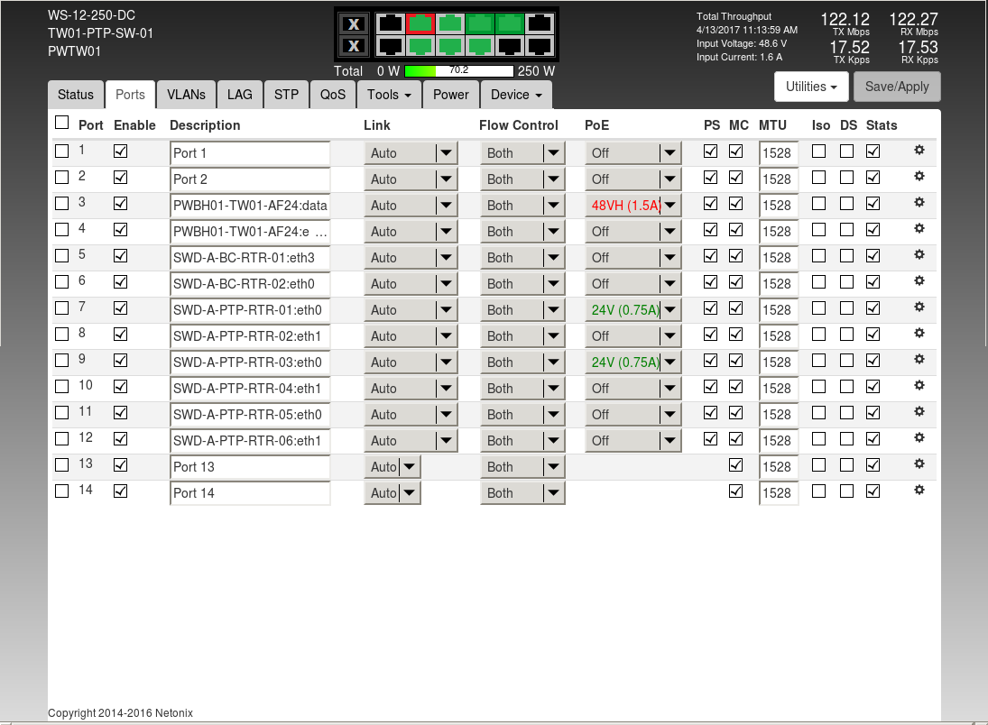This screenshot has width=988, height=725.
Task: Disable the Enable checkbox for port 2
Action: [120, 178]
